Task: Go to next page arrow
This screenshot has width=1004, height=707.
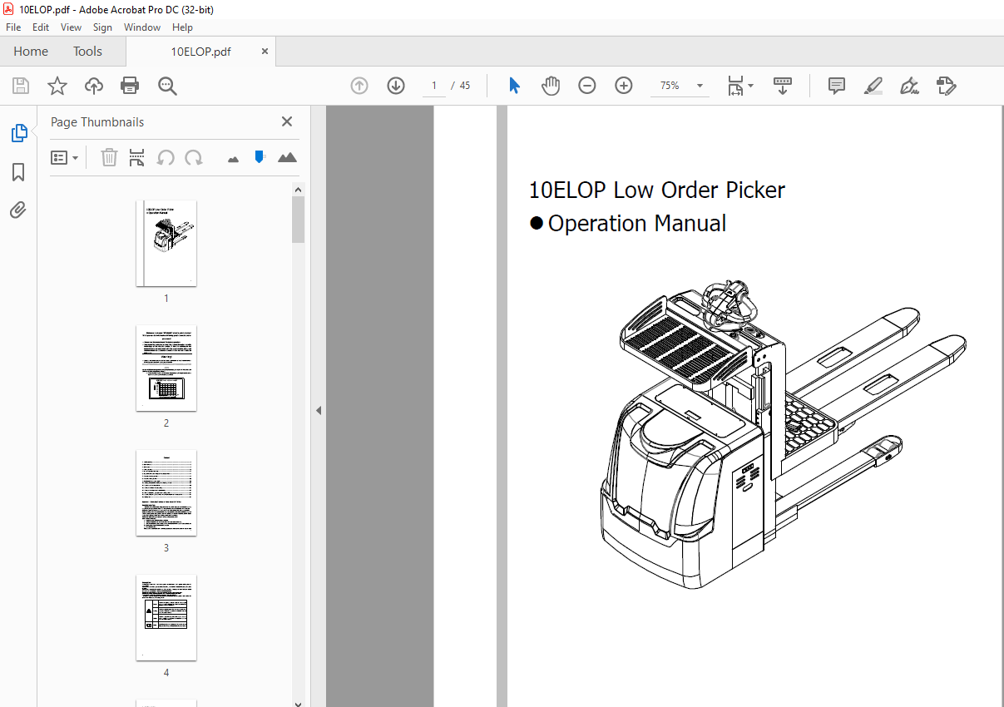Action: tap(396, 86)
